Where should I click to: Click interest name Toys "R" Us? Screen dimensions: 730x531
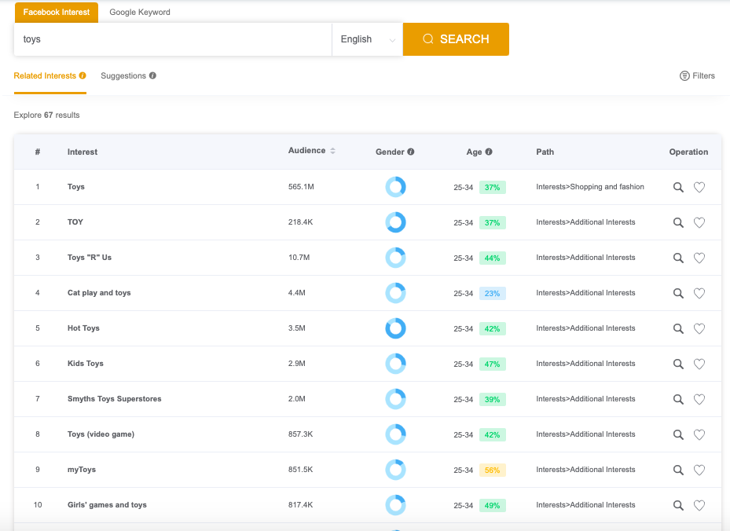pyautogui.click(x=90, y=258)
